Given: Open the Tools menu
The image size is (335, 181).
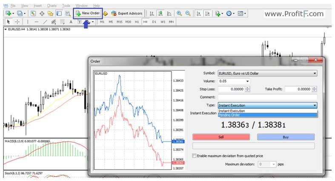Looking at the screenshot, I should pyautogui.click(x=66, y=6).
